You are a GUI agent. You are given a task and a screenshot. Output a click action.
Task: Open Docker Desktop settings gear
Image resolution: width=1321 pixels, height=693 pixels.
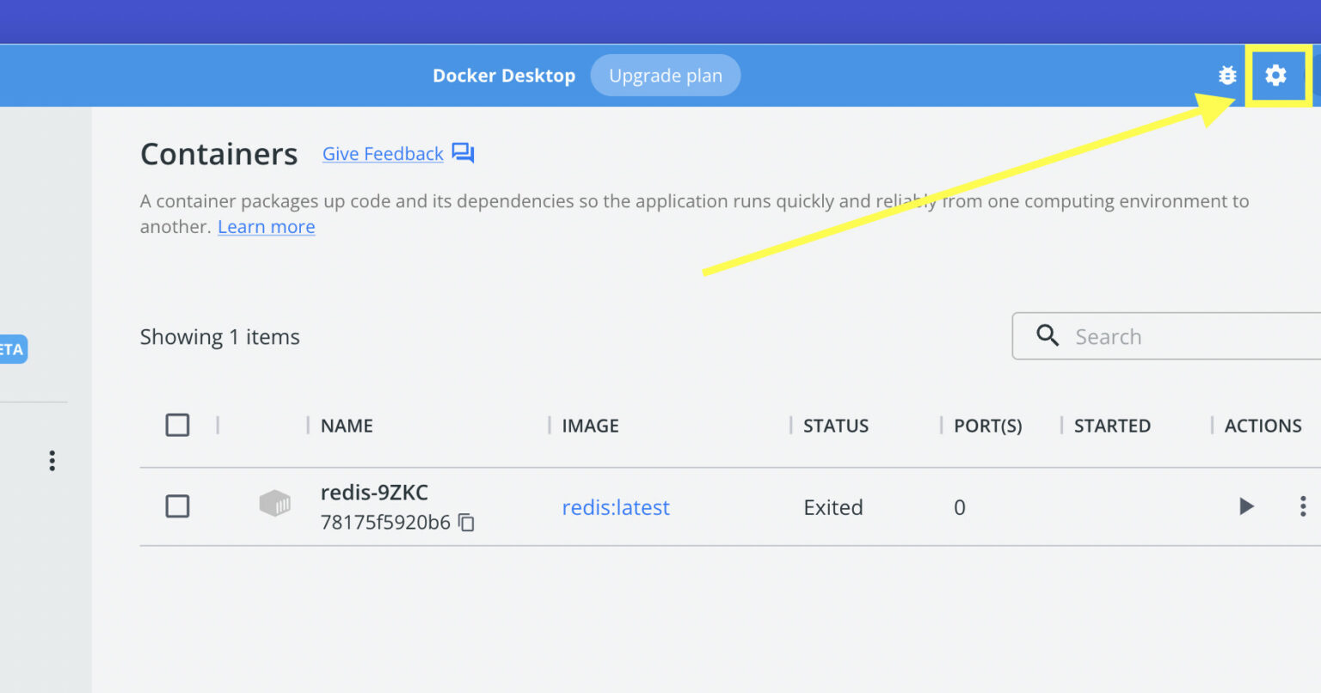[x=1275, y=76]
